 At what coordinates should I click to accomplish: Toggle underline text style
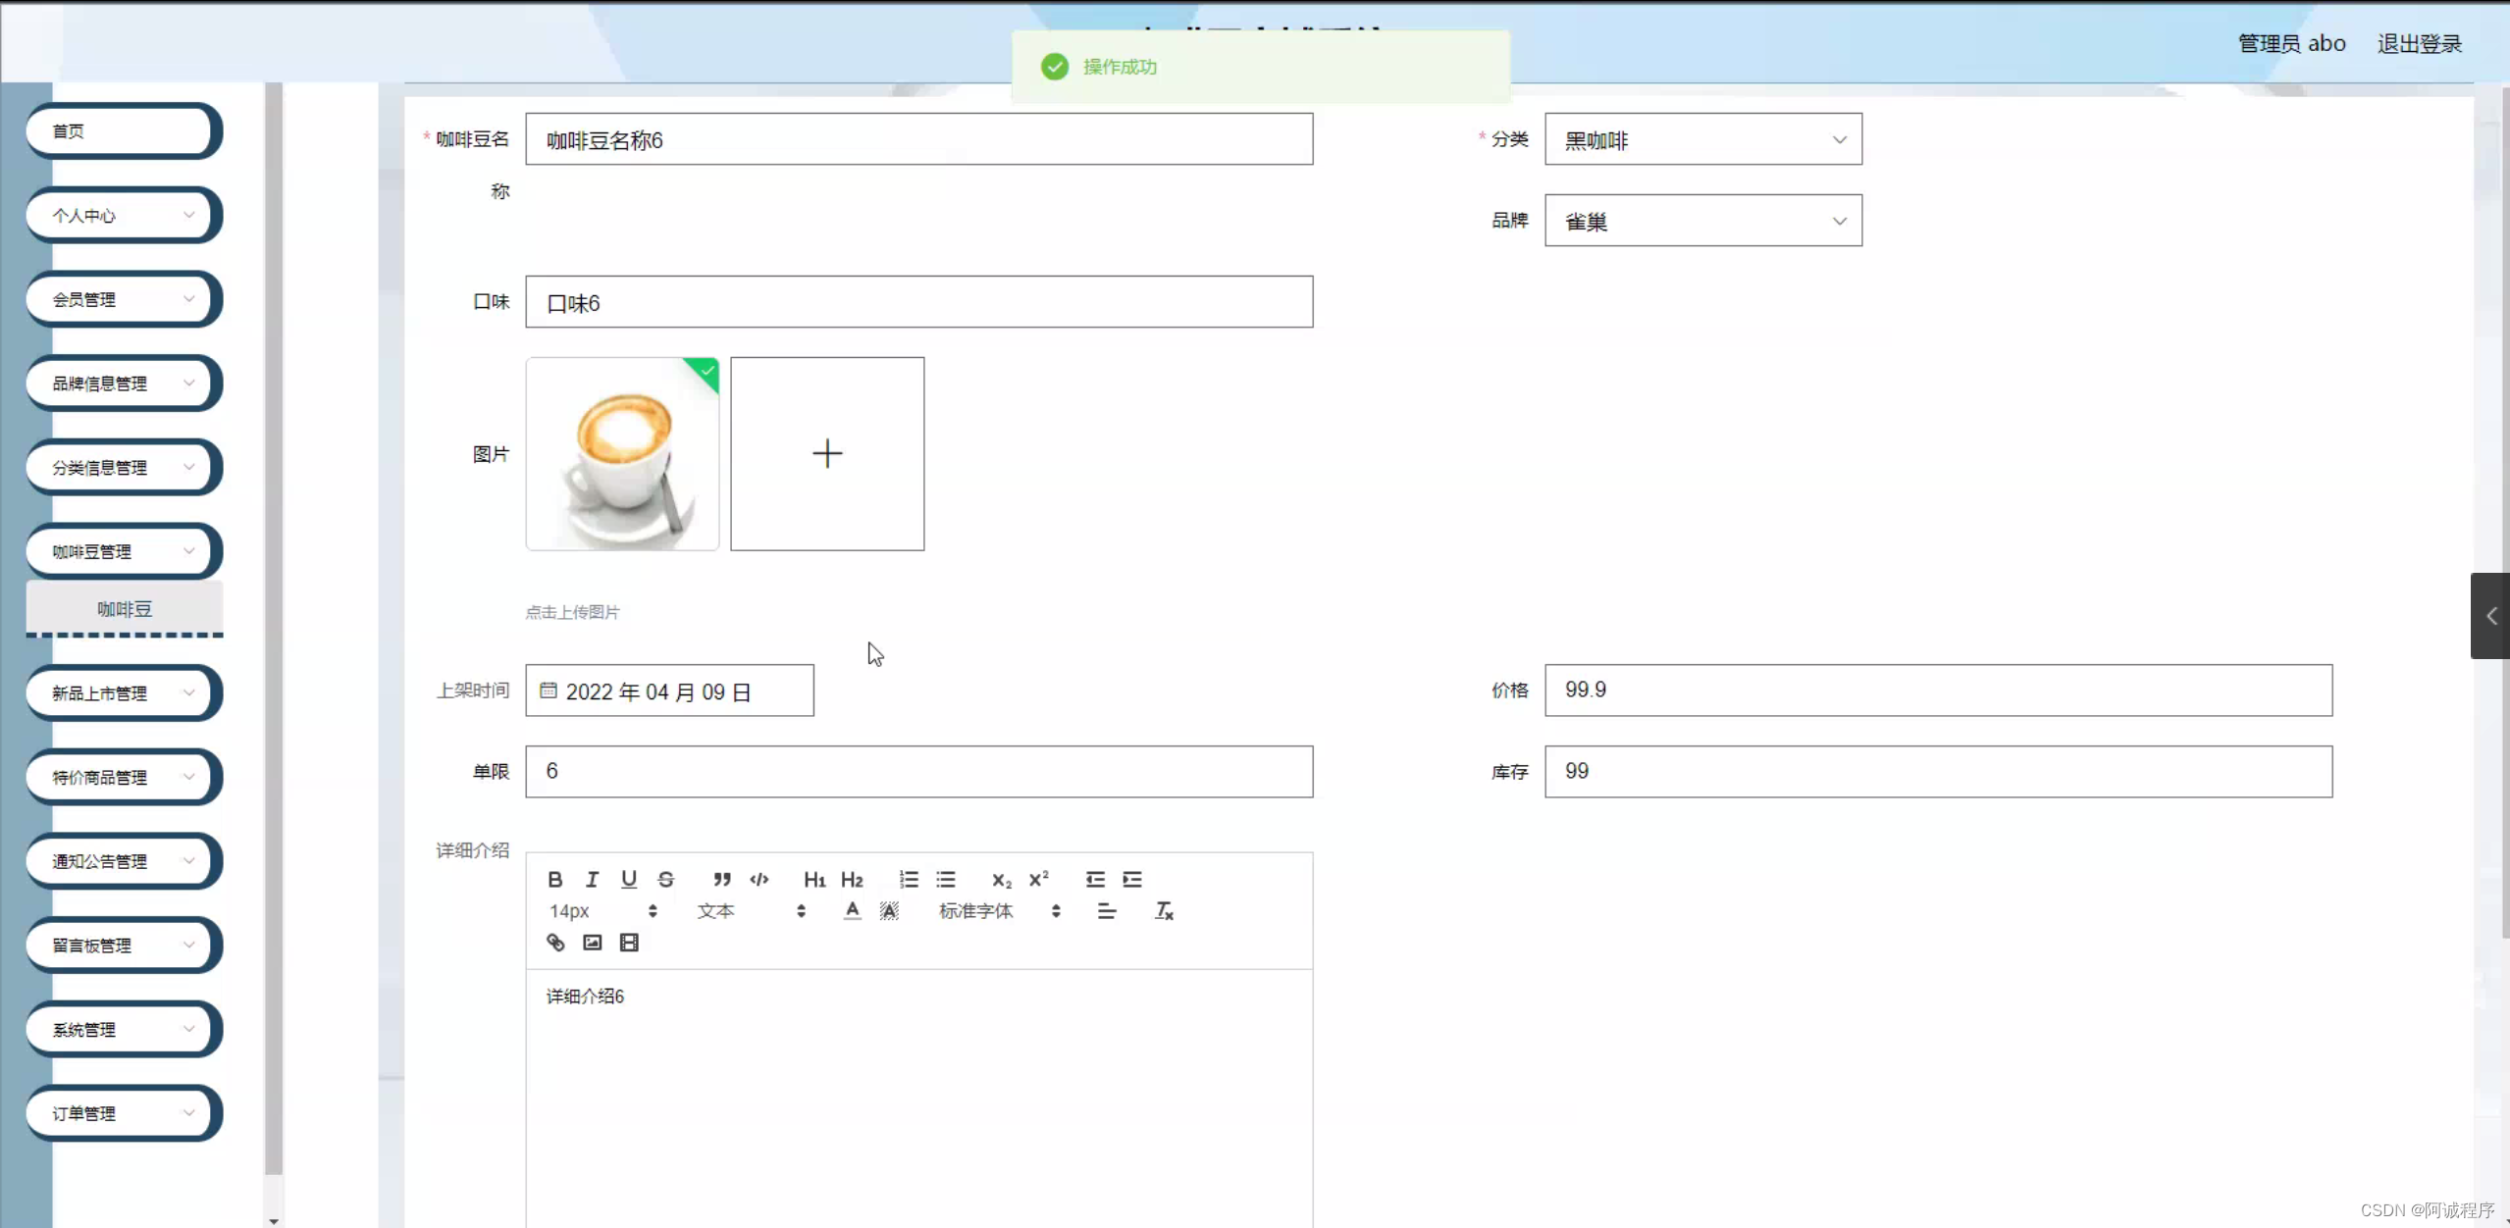pos(629,879)
